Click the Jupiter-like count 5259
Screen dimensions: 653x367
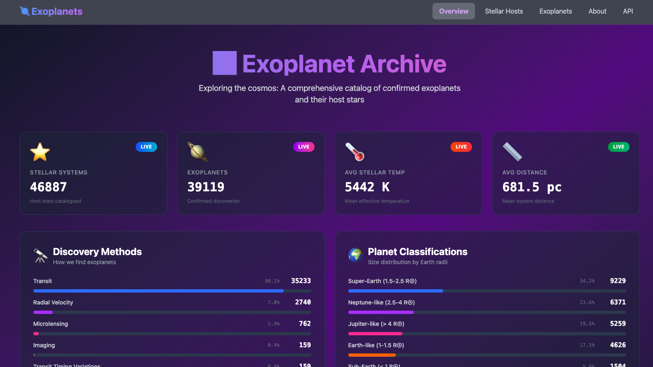click(618, 323)
